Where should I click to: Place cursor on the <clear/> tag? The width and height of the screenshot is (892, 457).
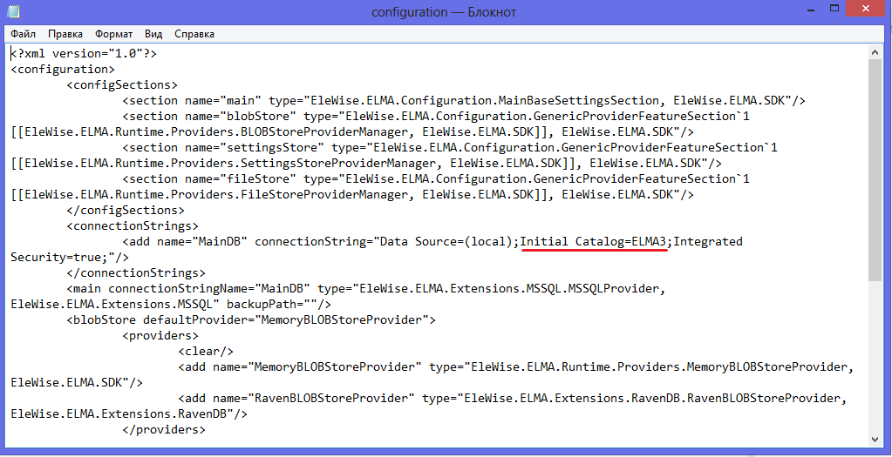[206, 351]
